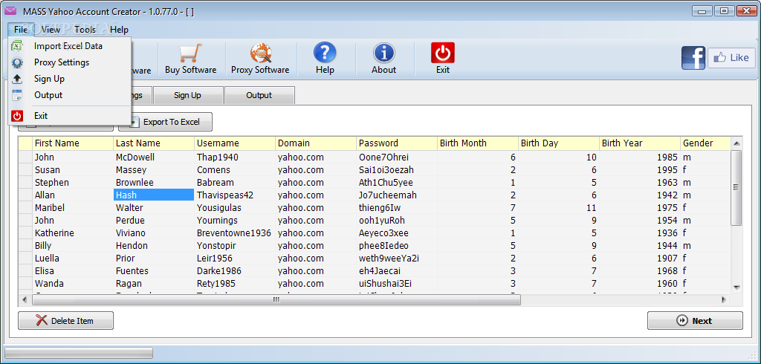Click the Output window icon in menu
Viewport: 761px width, 364px height.
(x=18, y=95)
